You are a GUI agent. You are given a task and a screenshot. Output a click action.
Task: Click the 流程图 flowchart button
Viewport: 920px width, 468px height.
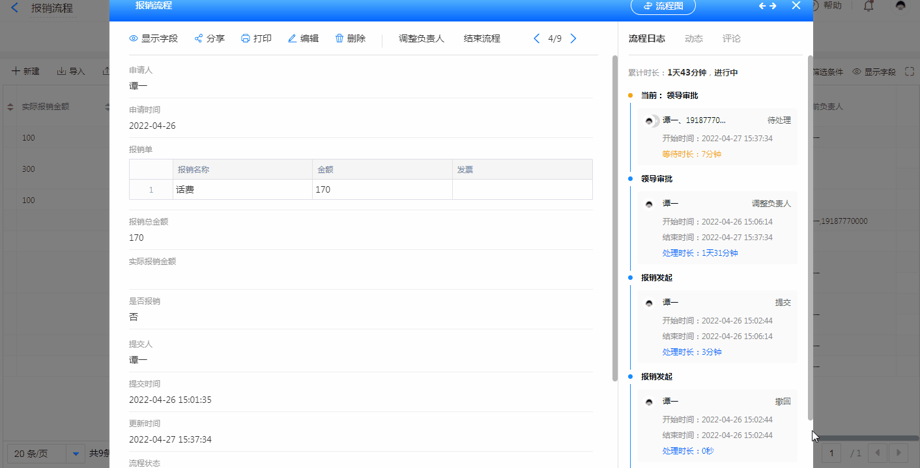click(x=663, y=6)
